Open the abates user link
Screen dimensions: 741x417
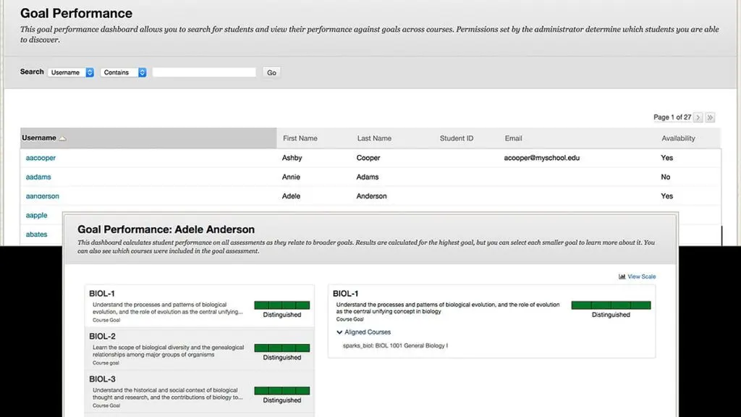(x=36, y=234)
